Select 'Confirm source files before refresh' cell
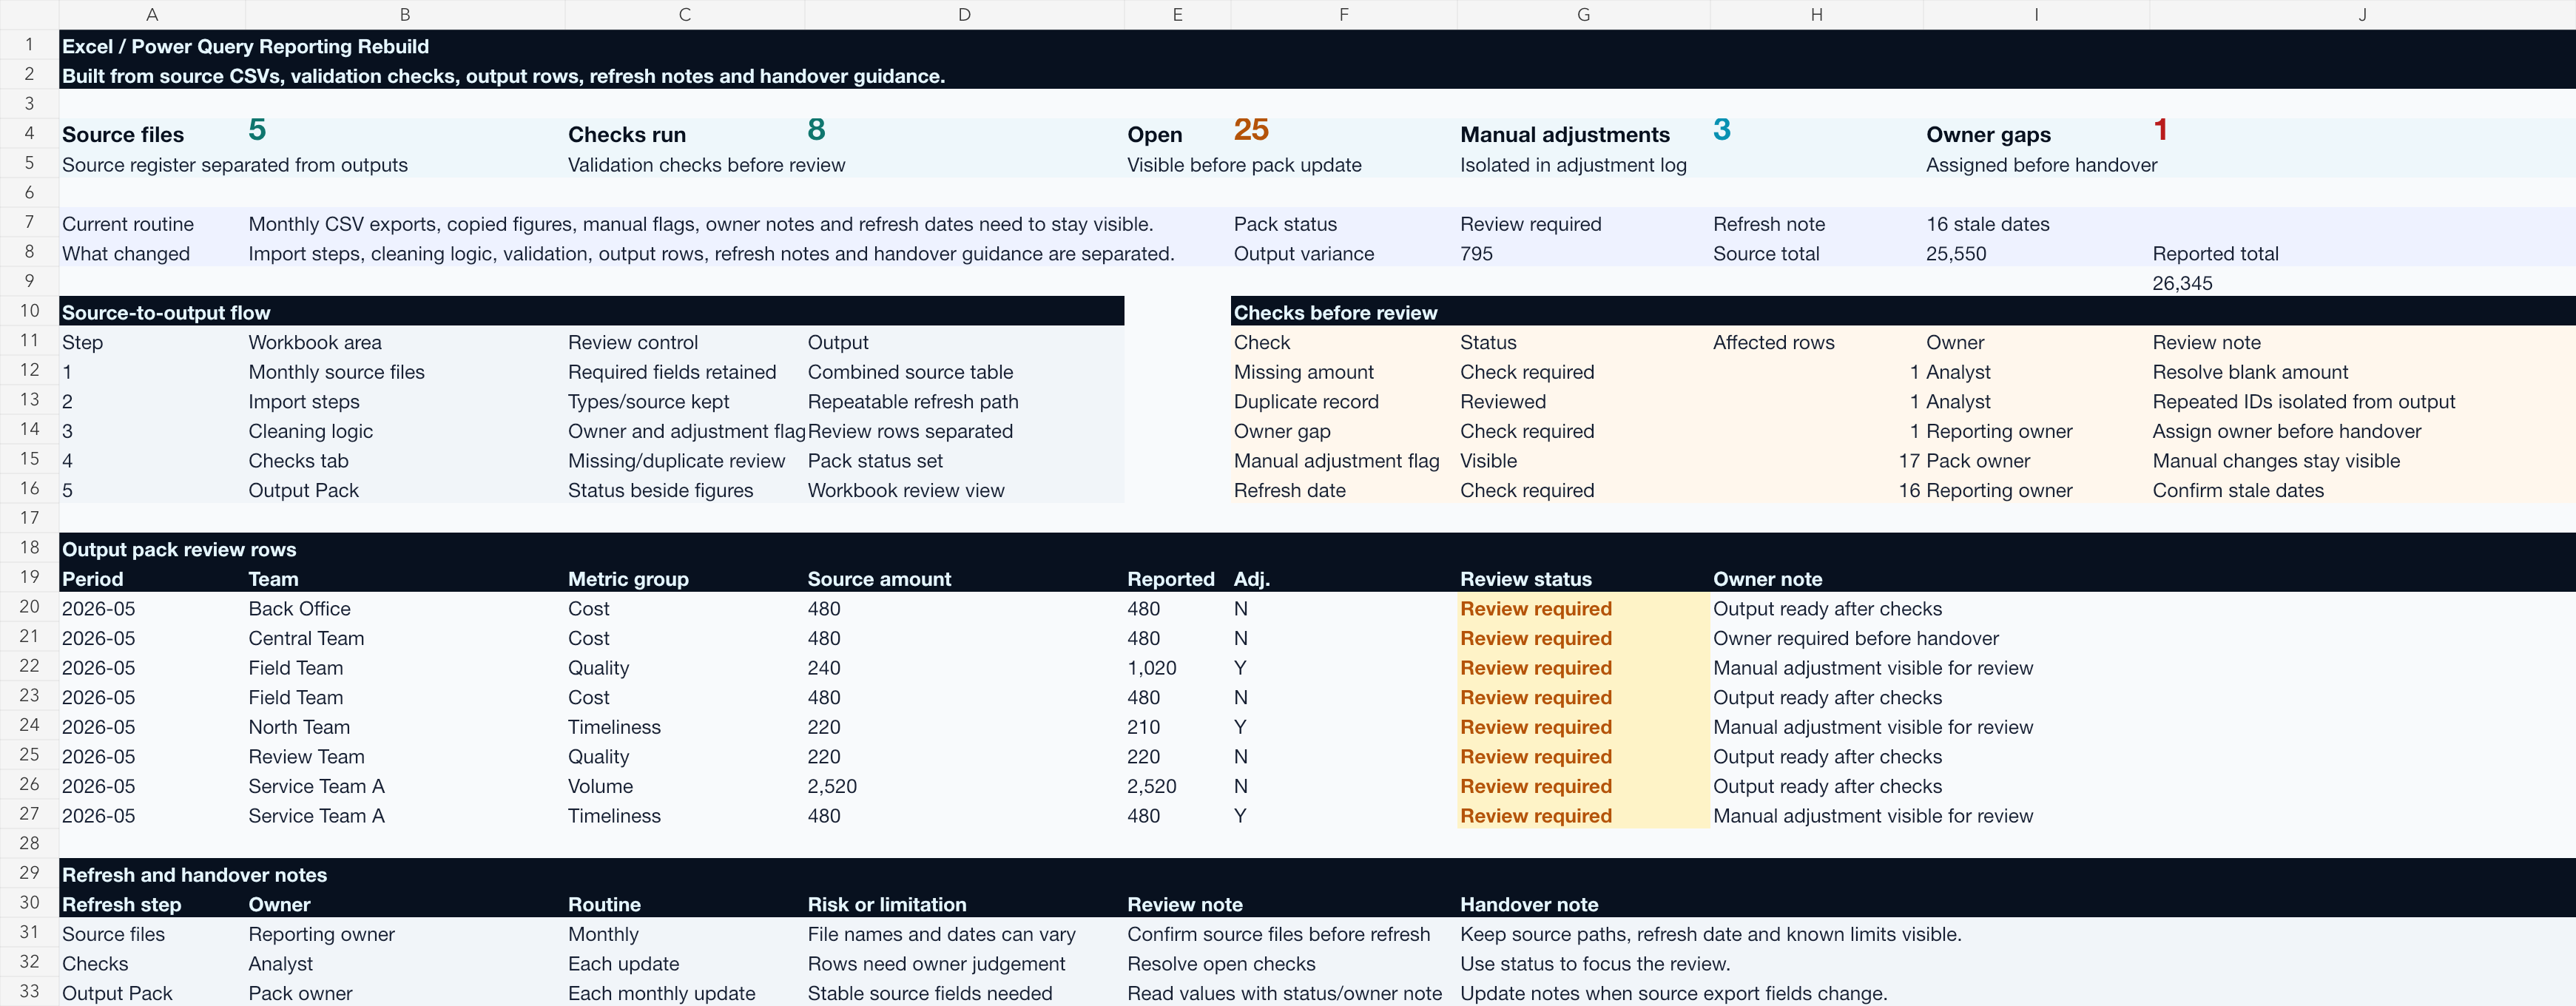 (x=1278, y=934)
